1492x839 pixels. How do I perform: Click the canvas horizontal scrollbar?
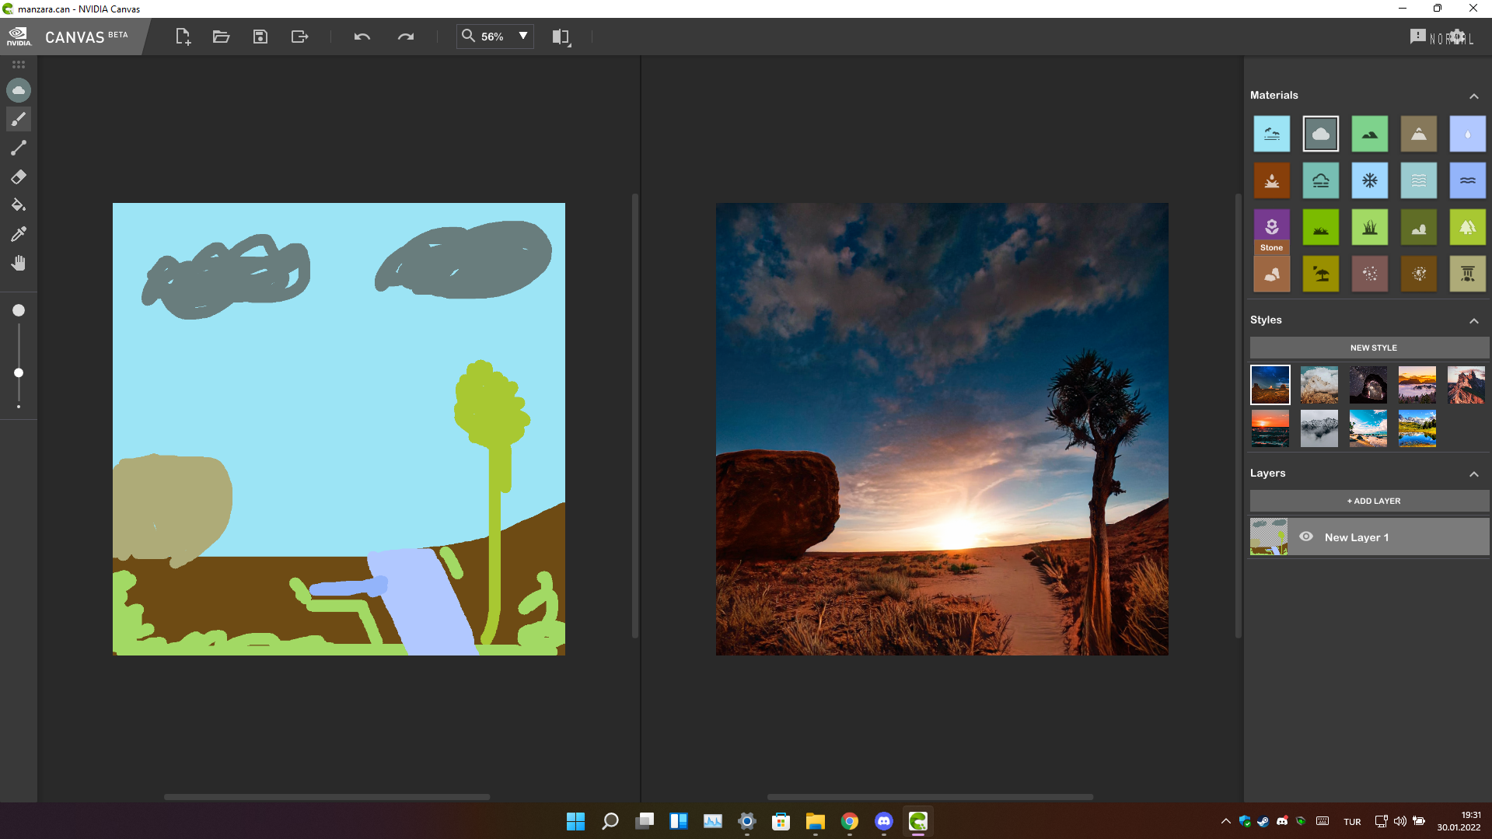(327, 797)
